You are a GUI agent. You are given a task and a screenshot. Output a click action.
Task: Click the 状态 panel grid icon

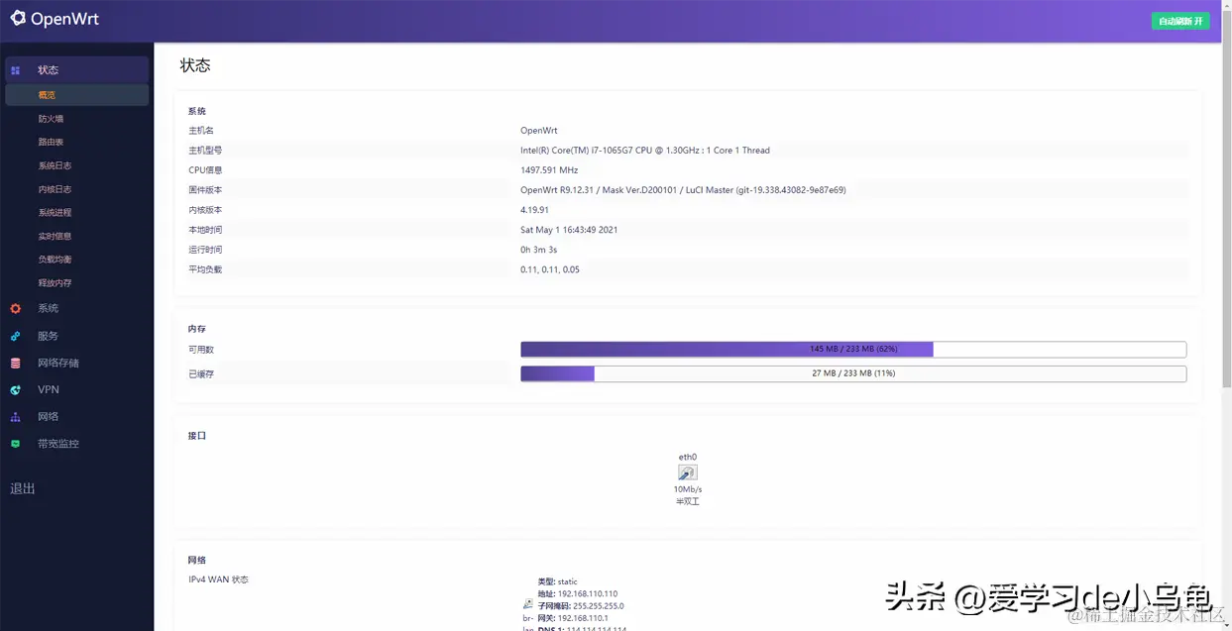14,69
